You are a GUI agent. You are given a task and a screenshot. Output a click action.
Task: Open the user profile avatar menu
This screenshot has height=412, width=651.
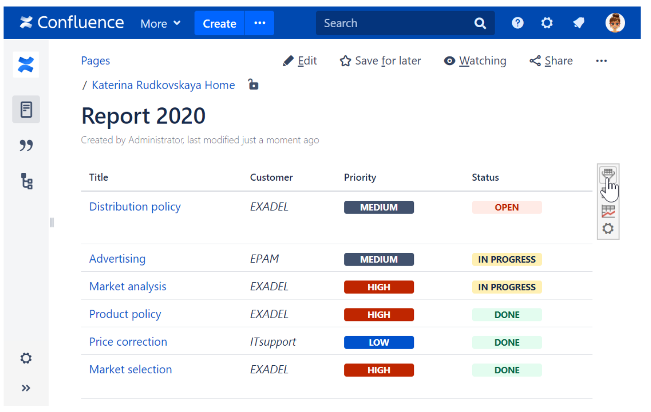[x=615, y=23]
